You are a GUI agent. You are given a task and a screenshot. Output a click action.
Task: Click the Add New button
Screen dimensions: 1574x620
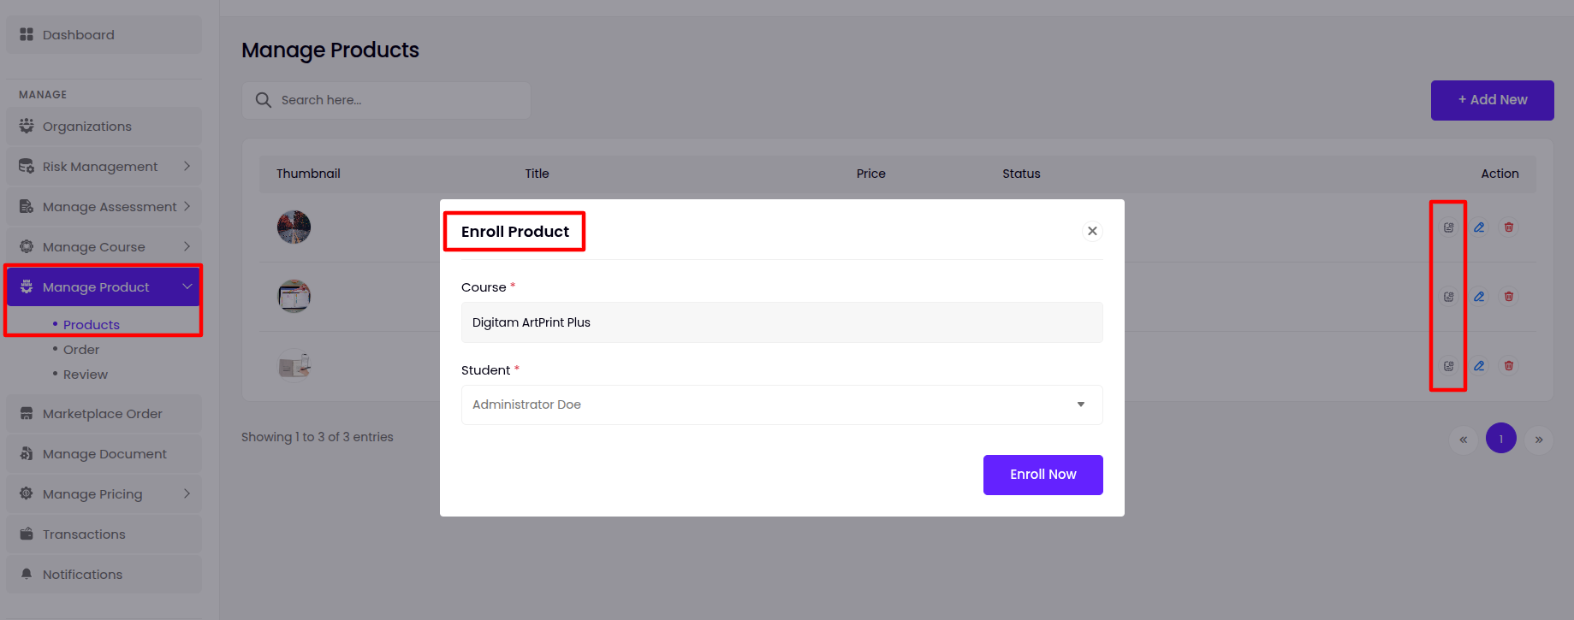pyautogui.click(x=1492, y=100)
